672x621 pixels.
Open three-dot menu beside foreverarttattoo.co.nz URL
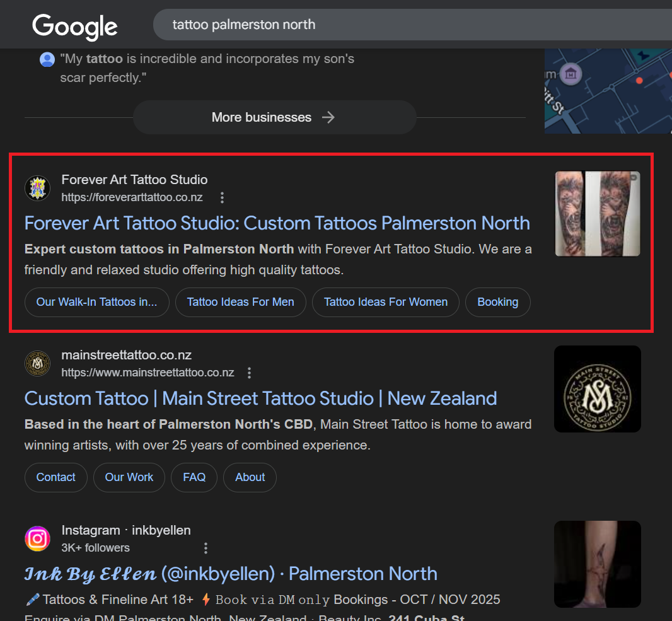(x=222, y=198)
